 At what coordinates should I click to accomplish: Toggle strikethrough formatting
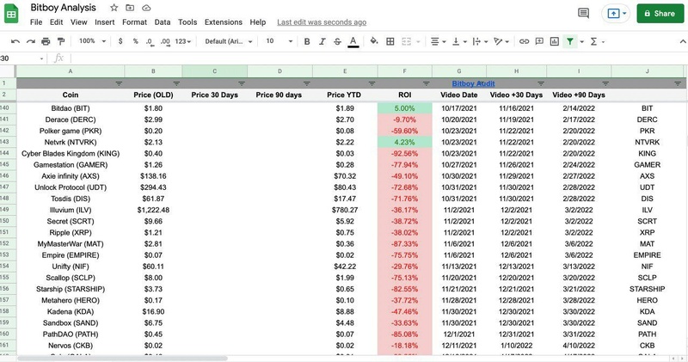tap(337, 41)
